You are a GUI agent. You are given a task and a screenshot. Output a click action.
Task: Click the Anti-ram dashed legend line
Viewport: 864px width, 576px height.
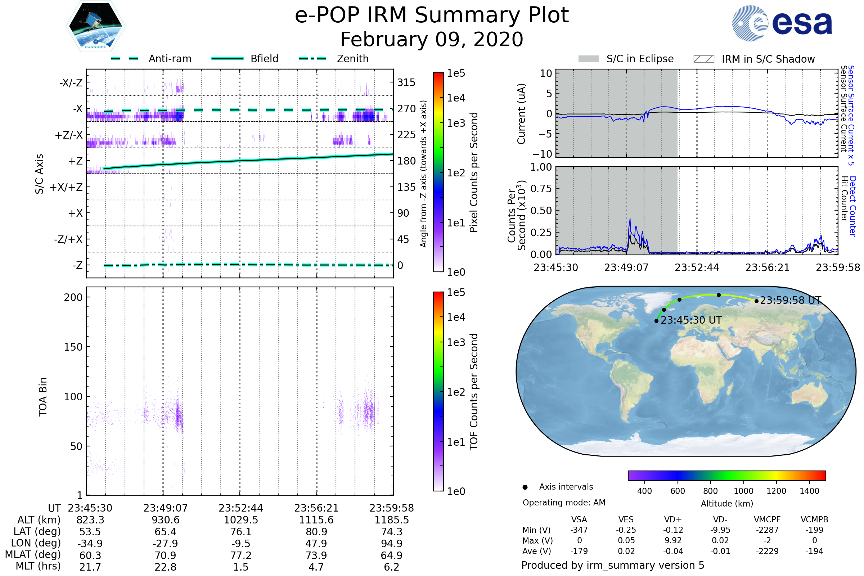point(125,59)
